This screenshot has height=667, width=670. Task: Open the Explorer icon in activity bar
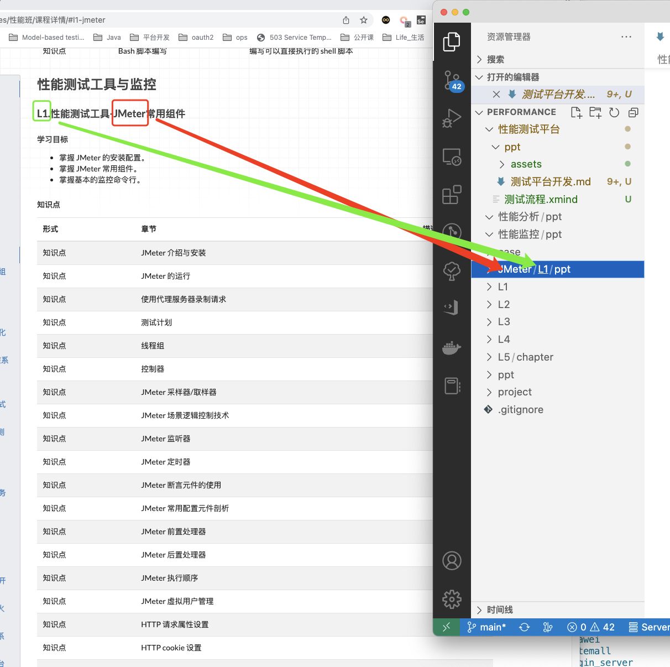click(x=452, y=42)
